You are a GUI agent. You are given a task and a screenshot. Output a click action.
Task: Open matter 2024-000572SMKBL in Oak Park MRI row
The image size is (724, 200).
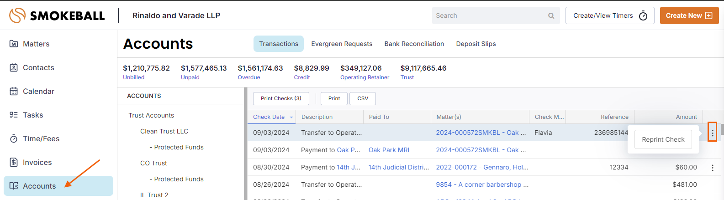click(481, 150)
